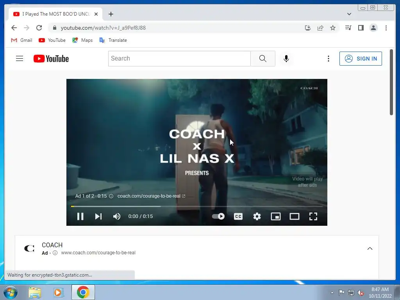The width and height of the screenshot is (400, 300).
Task: Toggle closed captions CC button
Action: coord(238,216)
